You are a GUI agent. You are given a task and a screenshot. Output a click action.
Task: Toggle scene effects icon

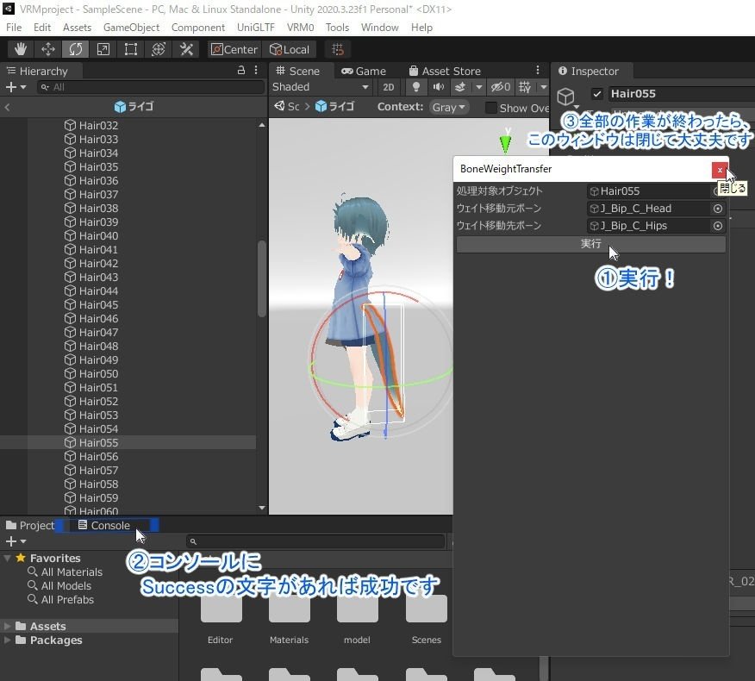[460, 87]
